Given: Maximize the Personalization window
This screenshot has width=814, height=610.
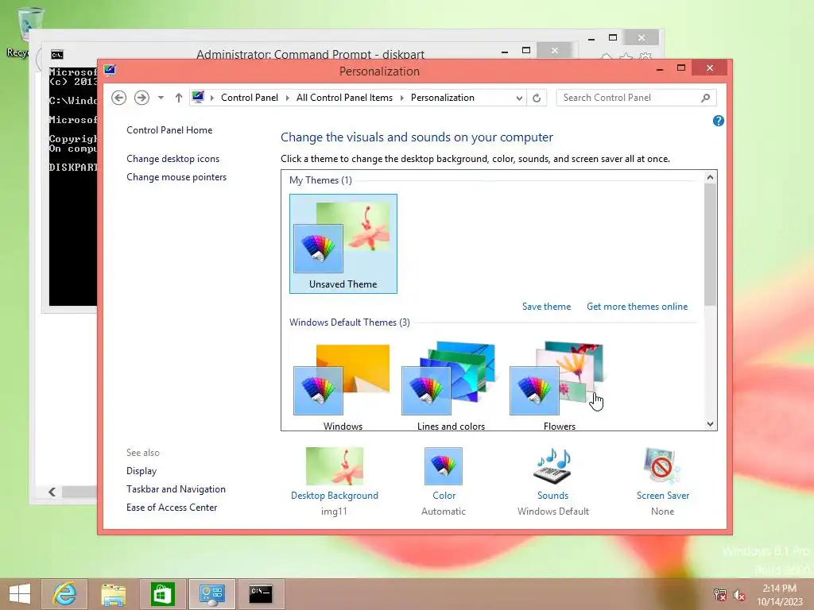Looking at the screenshot, I should pyautogui.click(x=681, y=68).
